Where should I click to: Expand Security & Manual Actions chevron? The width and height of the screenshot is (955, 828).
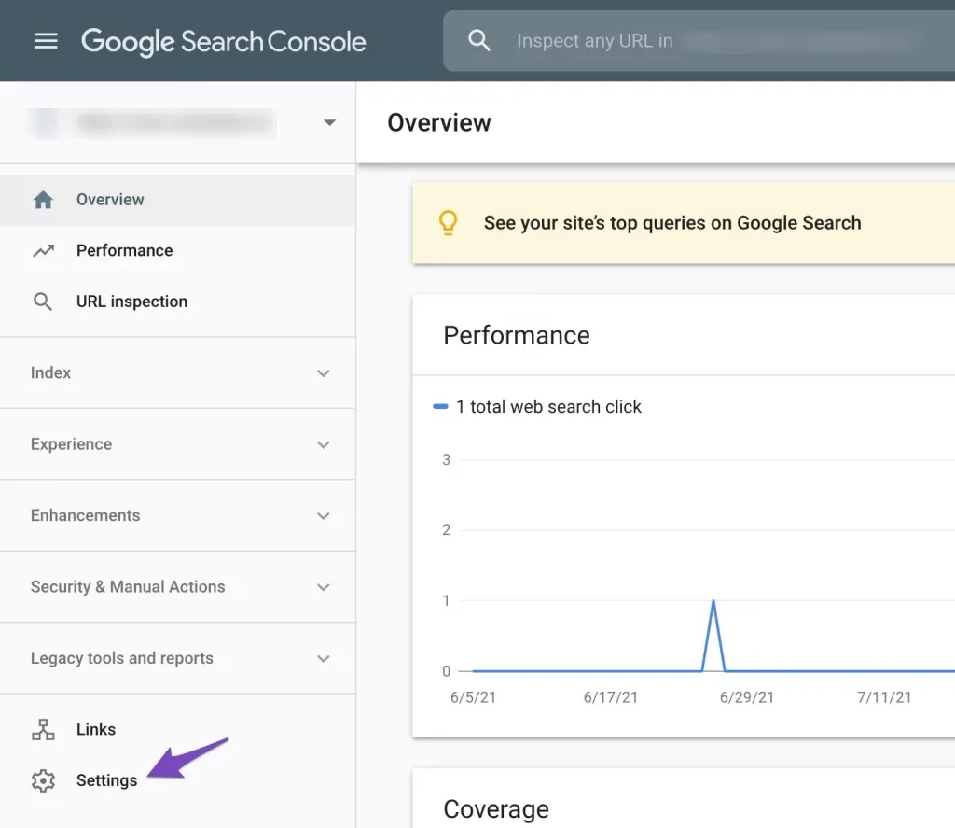[x=324, y=587]
